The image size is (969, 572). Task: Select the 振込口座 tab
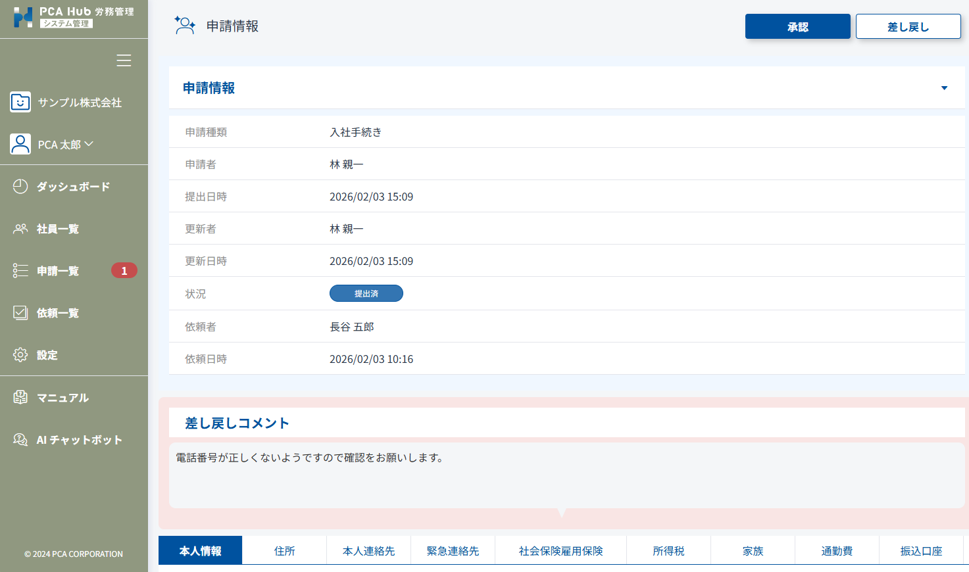tap(921, 551)
